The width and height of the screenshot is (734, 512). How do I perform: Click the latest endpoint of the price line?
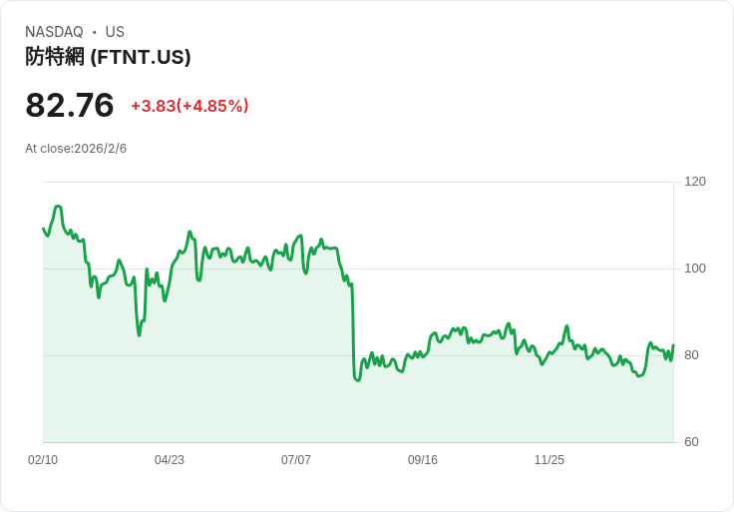[673, 345]
